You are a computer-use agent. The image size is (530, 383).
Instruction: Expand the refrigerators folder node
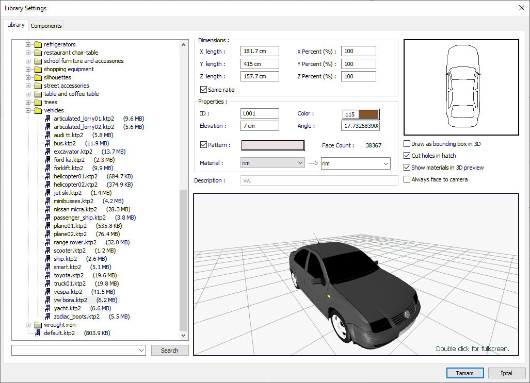point(28,44)
